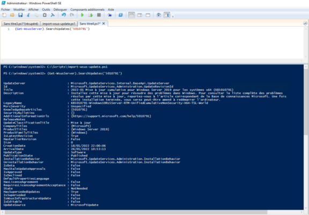This screenshot has width=309, height=215.
Task: Click the Open script folder icon
Action: click(x=12, y=15)
